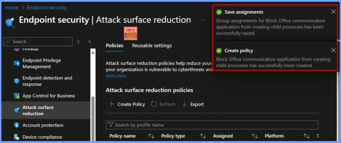
Task: Click the Export download arrow icon
Action: [184, 104]
